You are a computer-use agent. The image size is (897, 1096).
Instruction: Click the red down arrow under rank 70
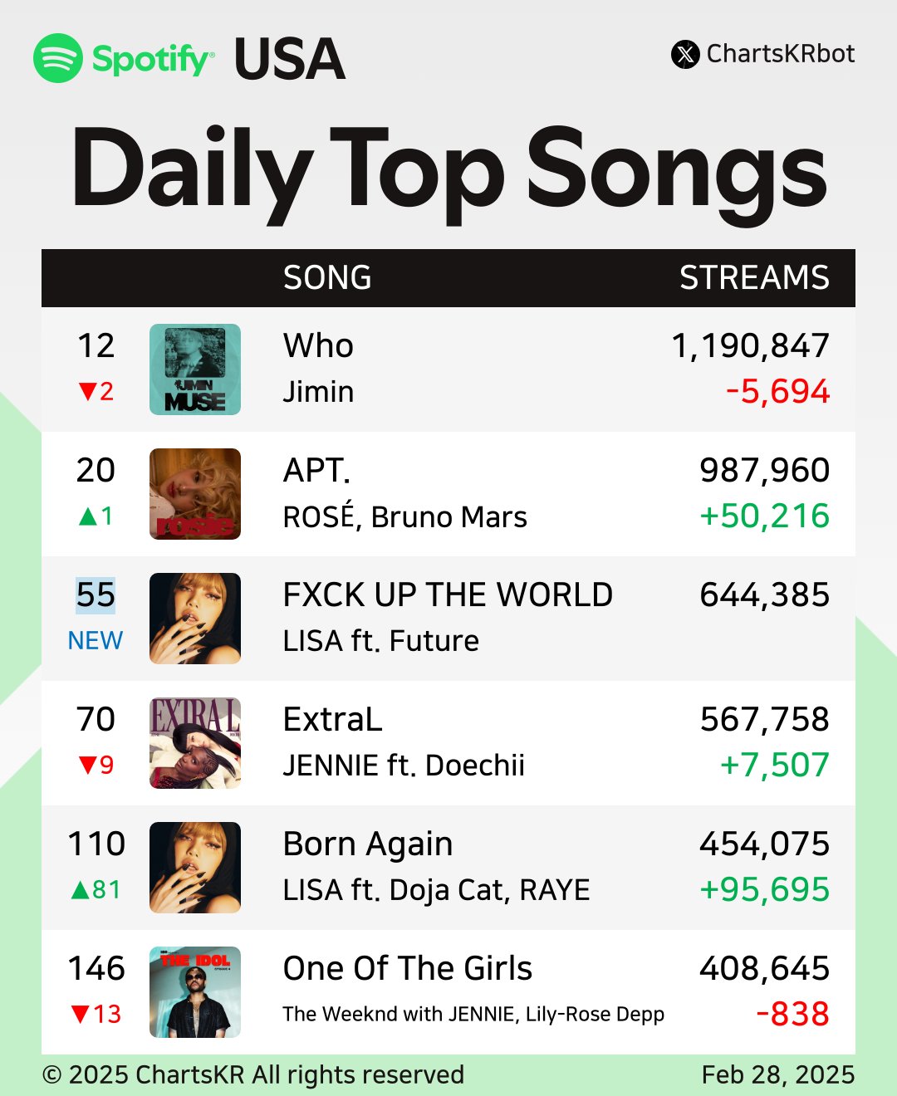coord(88,765)
